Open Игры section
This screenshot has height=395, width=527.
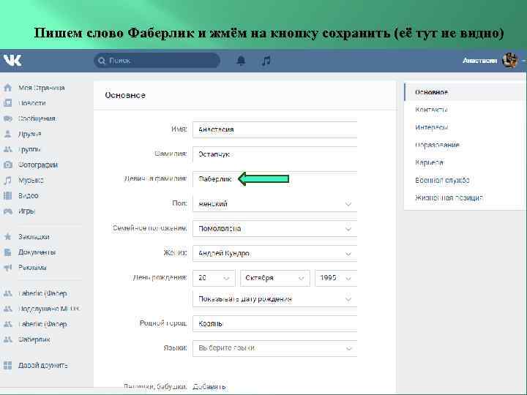(x=26, y=211)
